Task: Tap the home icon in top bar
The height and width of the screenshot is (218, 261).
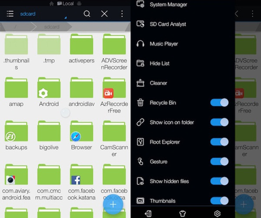Action: (52, 3)
